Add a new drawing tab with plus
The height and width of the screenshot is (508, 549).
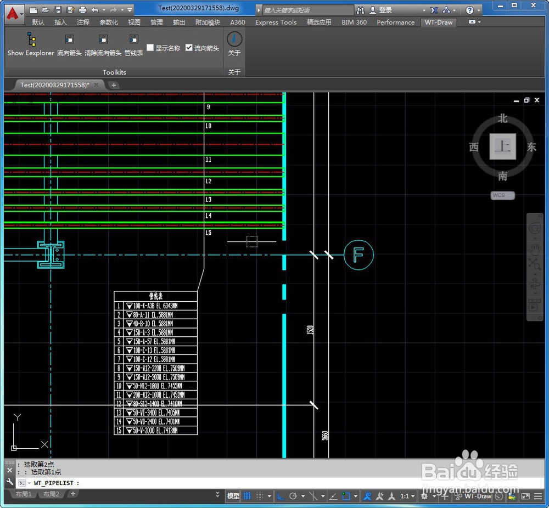pos(114,85)
